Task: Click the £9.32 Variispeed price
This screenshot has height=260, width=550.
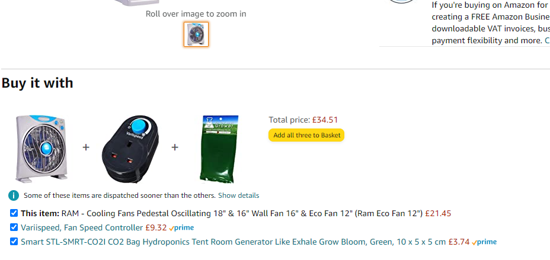Action: click(x=156, y=227)
